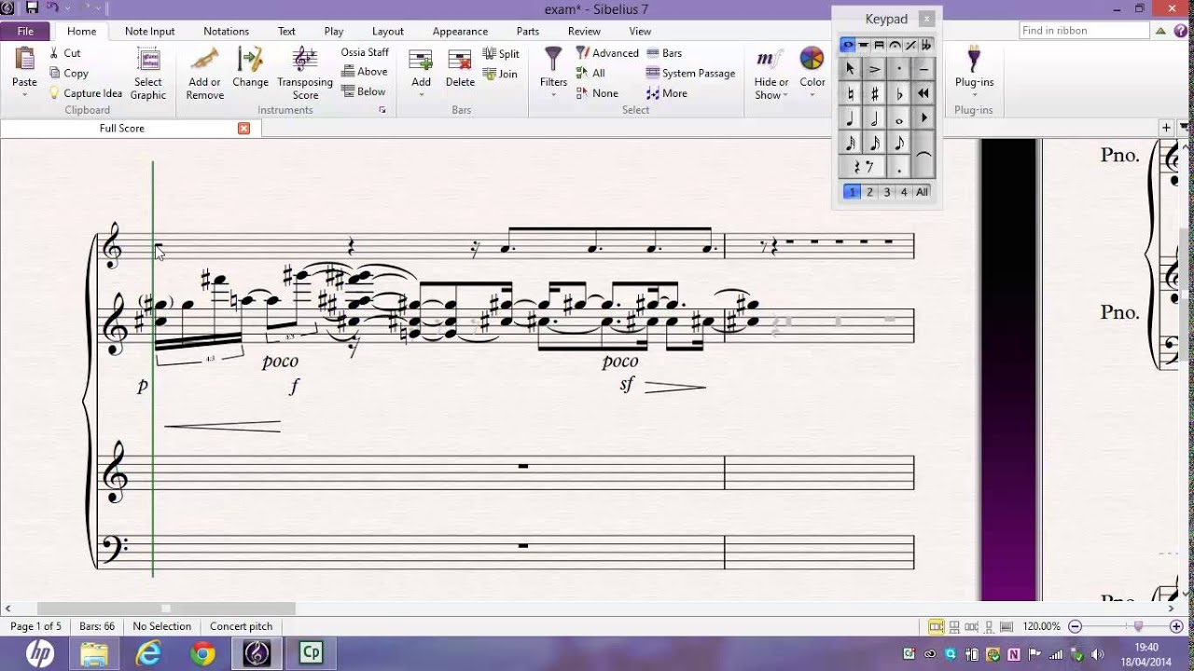Expand the Plug-ins dropdown arrow
Viewport: 1194px width, 671px height.
coord(974,95)
